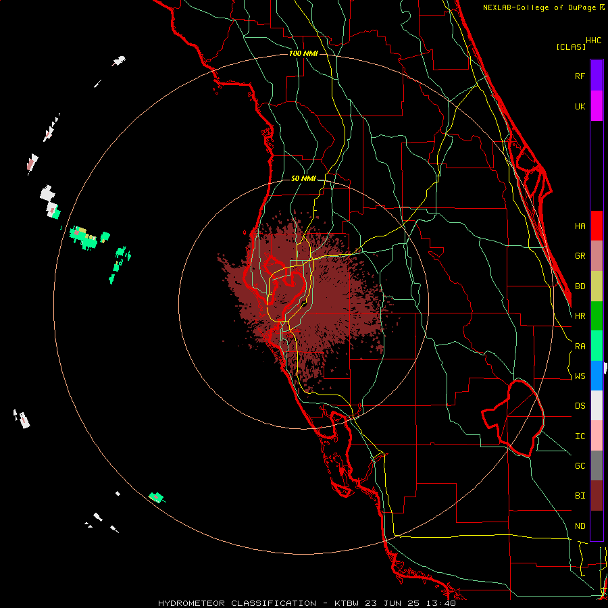Click the 'HA' legend label

580,226
